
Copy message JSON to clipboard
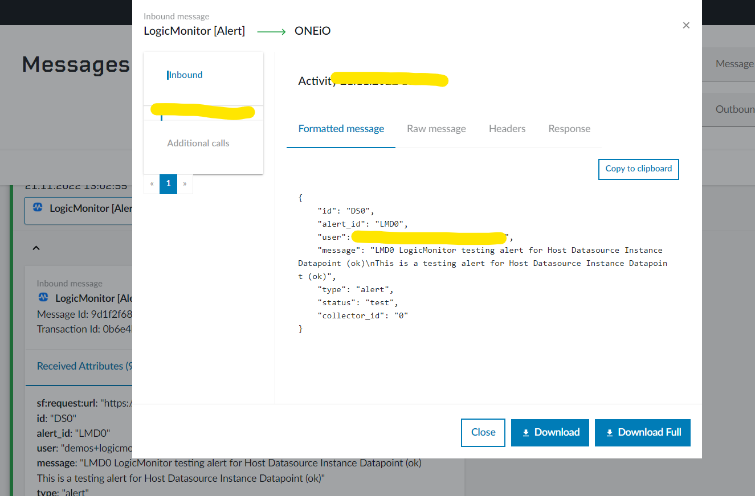pyautogui.click(x=638, y=169)
